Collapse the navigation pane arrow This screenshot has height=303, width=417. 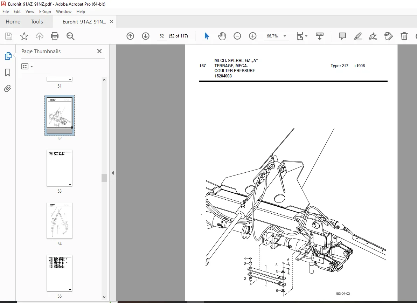113,173
